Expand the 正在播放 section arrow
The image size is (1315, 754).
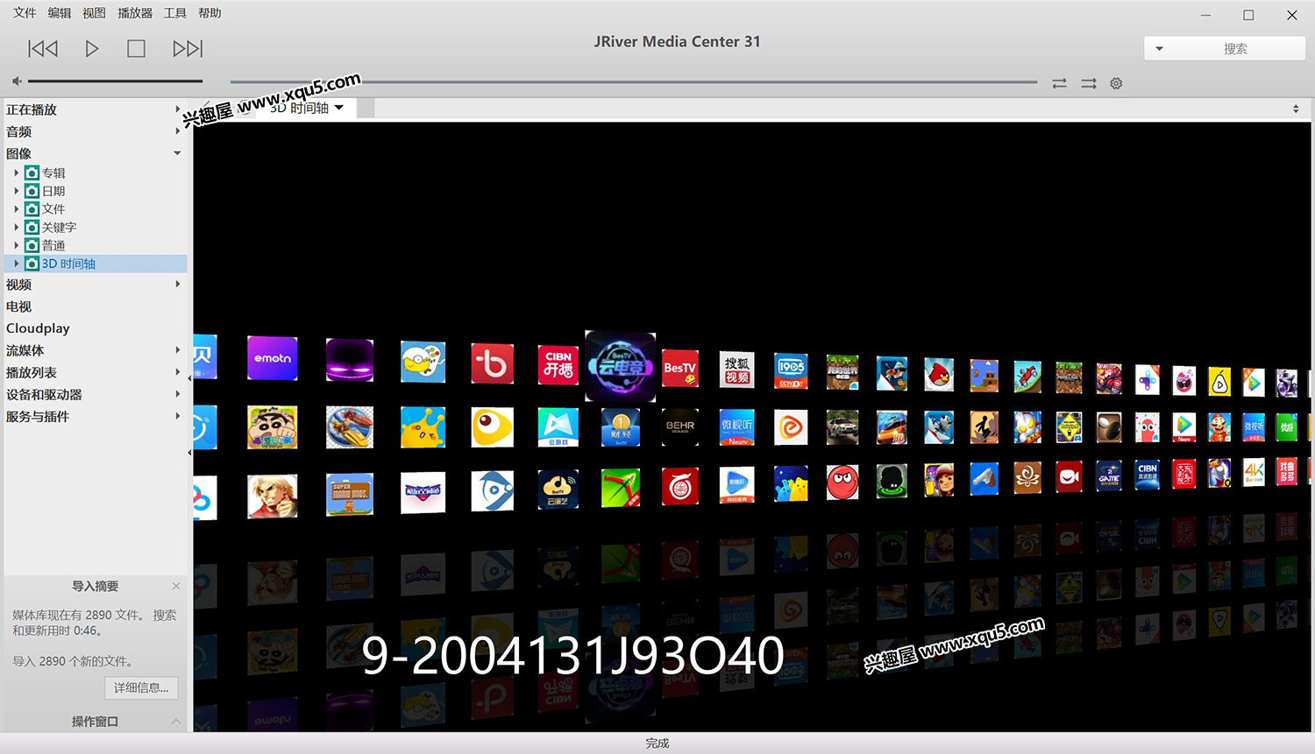tap(177, 109)
